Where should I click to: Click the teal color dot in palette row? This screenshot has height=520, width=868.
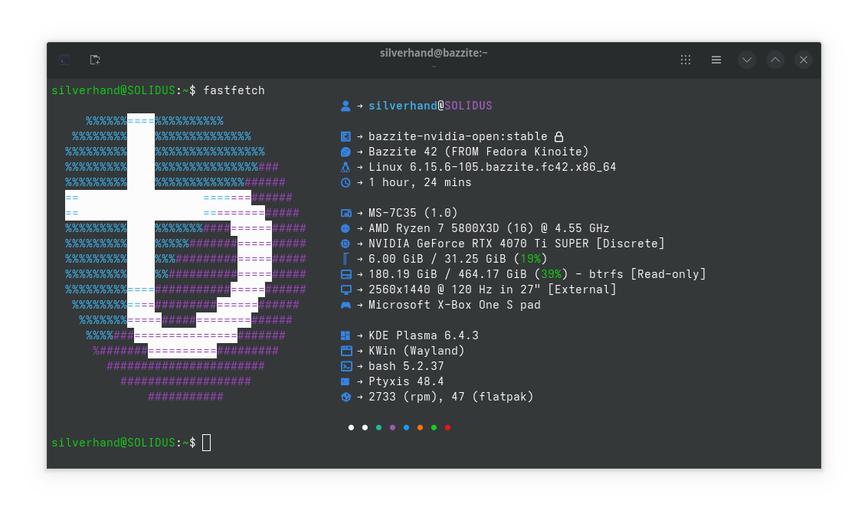[378, 427]
